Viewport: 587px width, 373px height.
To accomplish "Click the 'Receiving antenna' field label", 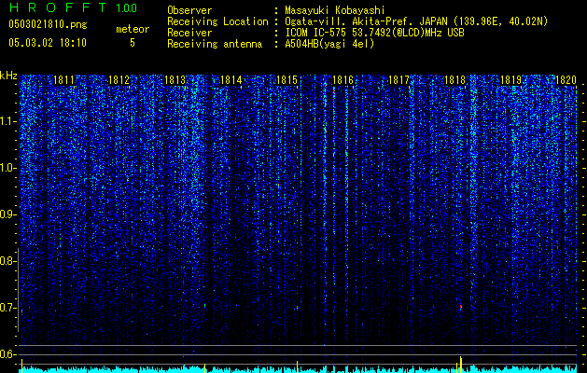I will (x=215, y=44).
